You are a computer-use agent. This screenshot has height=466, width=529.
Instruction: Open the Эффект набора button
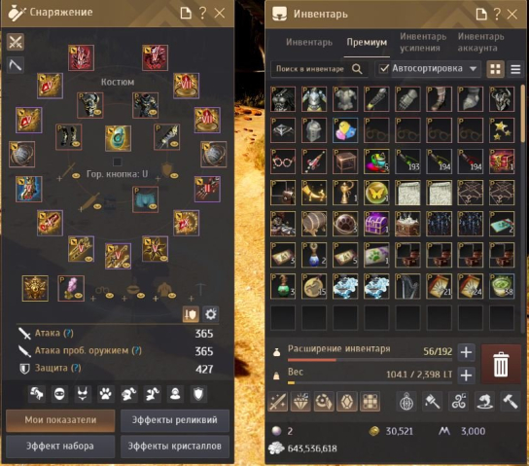pos(60,447)
